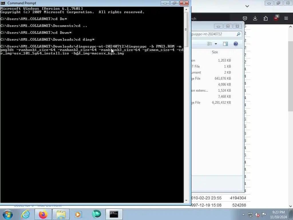Viewport: 293px width, 220px height.
Task: Click the 2010-02-23 23:55 date in Firefox page
Action: click(x=206, y=198)
